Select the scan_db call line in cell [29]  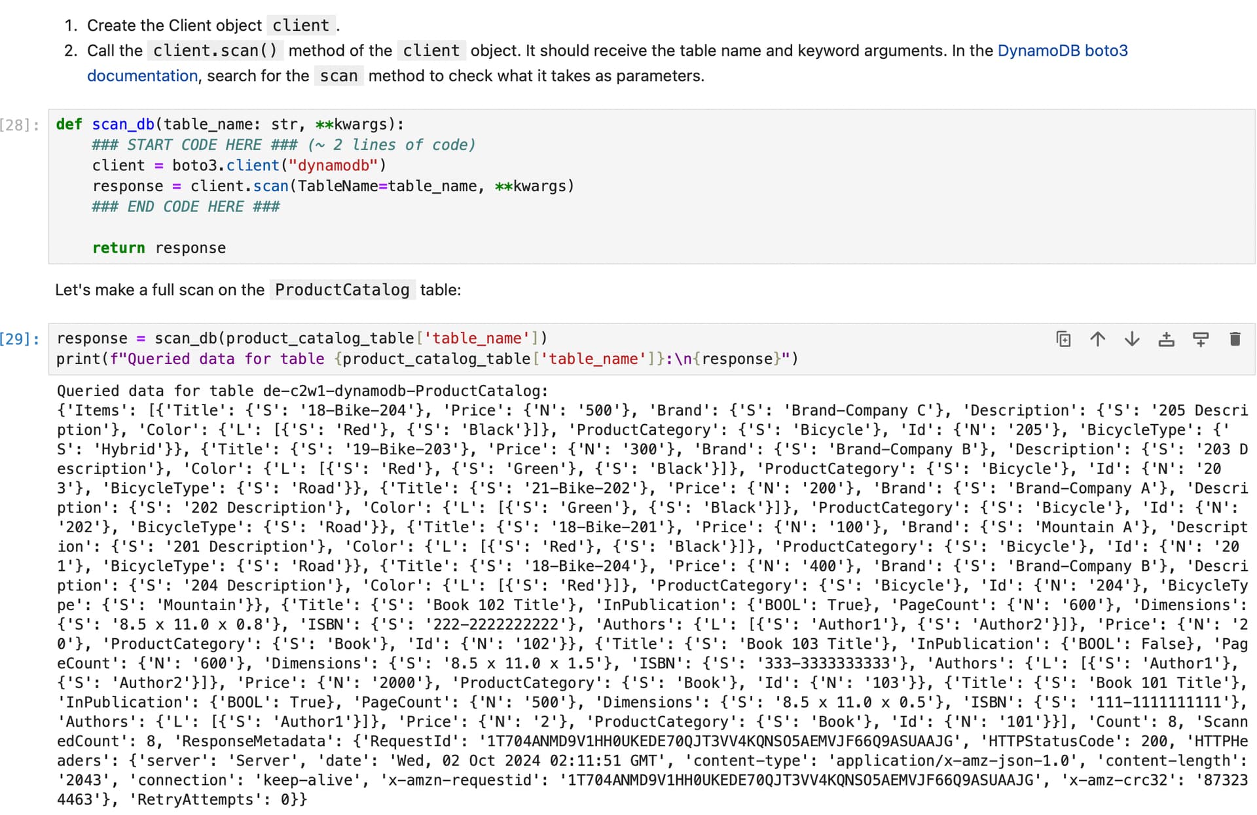pyautogui.click(x=301, y=338)
